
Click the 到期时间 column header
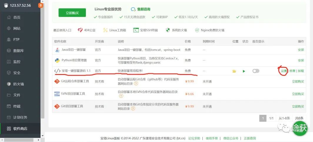pos(209,42)
